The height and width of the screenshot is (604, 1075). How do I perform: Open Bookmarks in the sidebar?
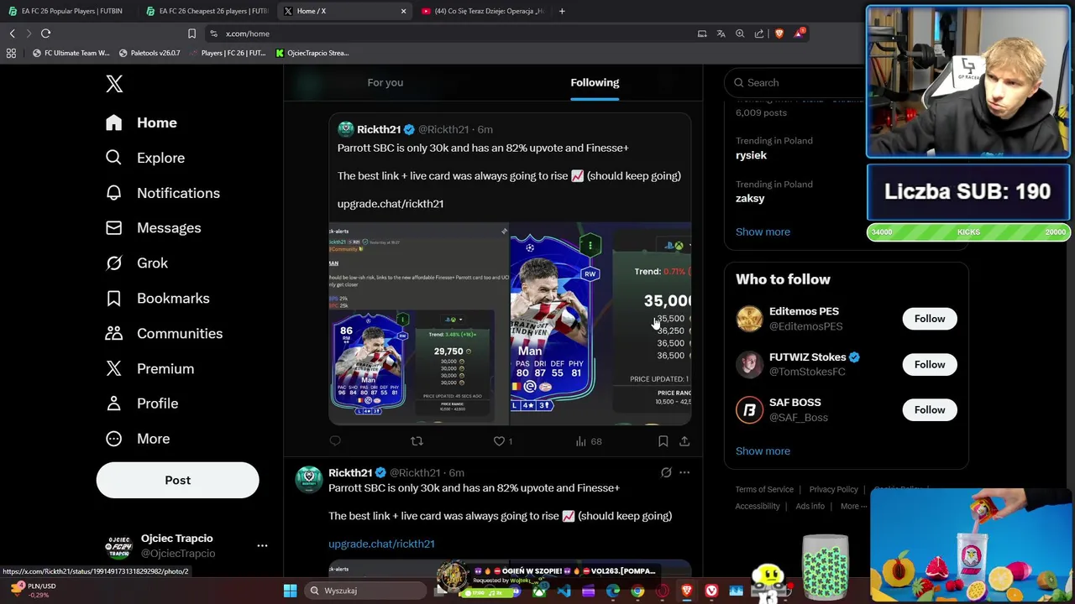[158, 299]
